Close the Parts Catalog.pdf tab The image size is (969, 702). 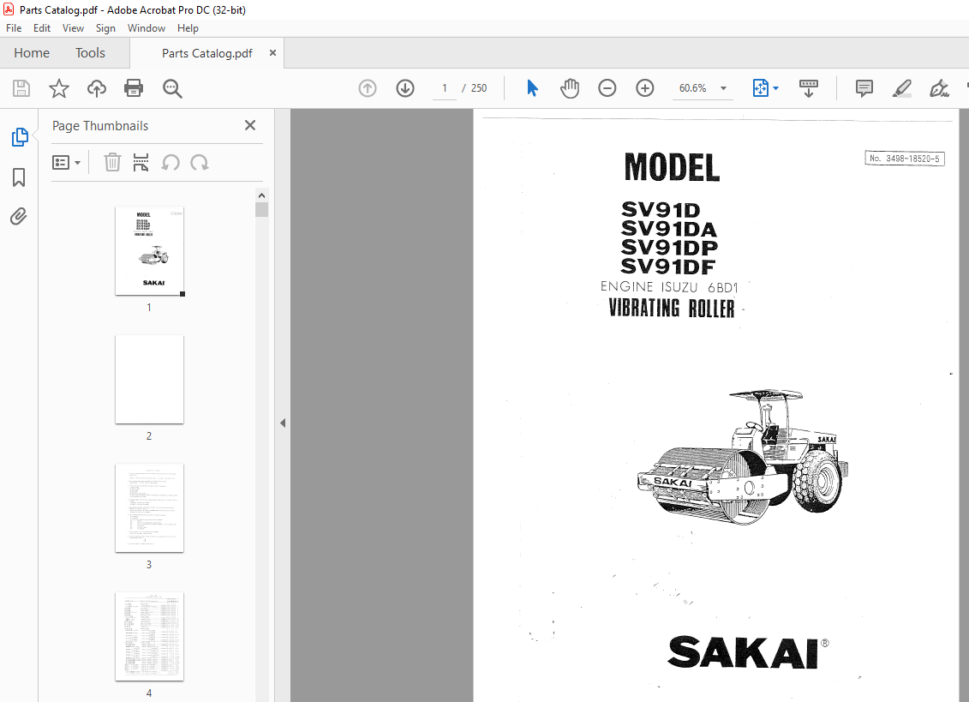click(272, 53)
